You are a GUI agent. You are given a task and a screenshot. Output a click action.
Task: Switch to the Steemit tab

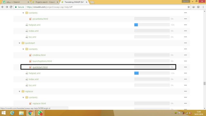(16, 2)
